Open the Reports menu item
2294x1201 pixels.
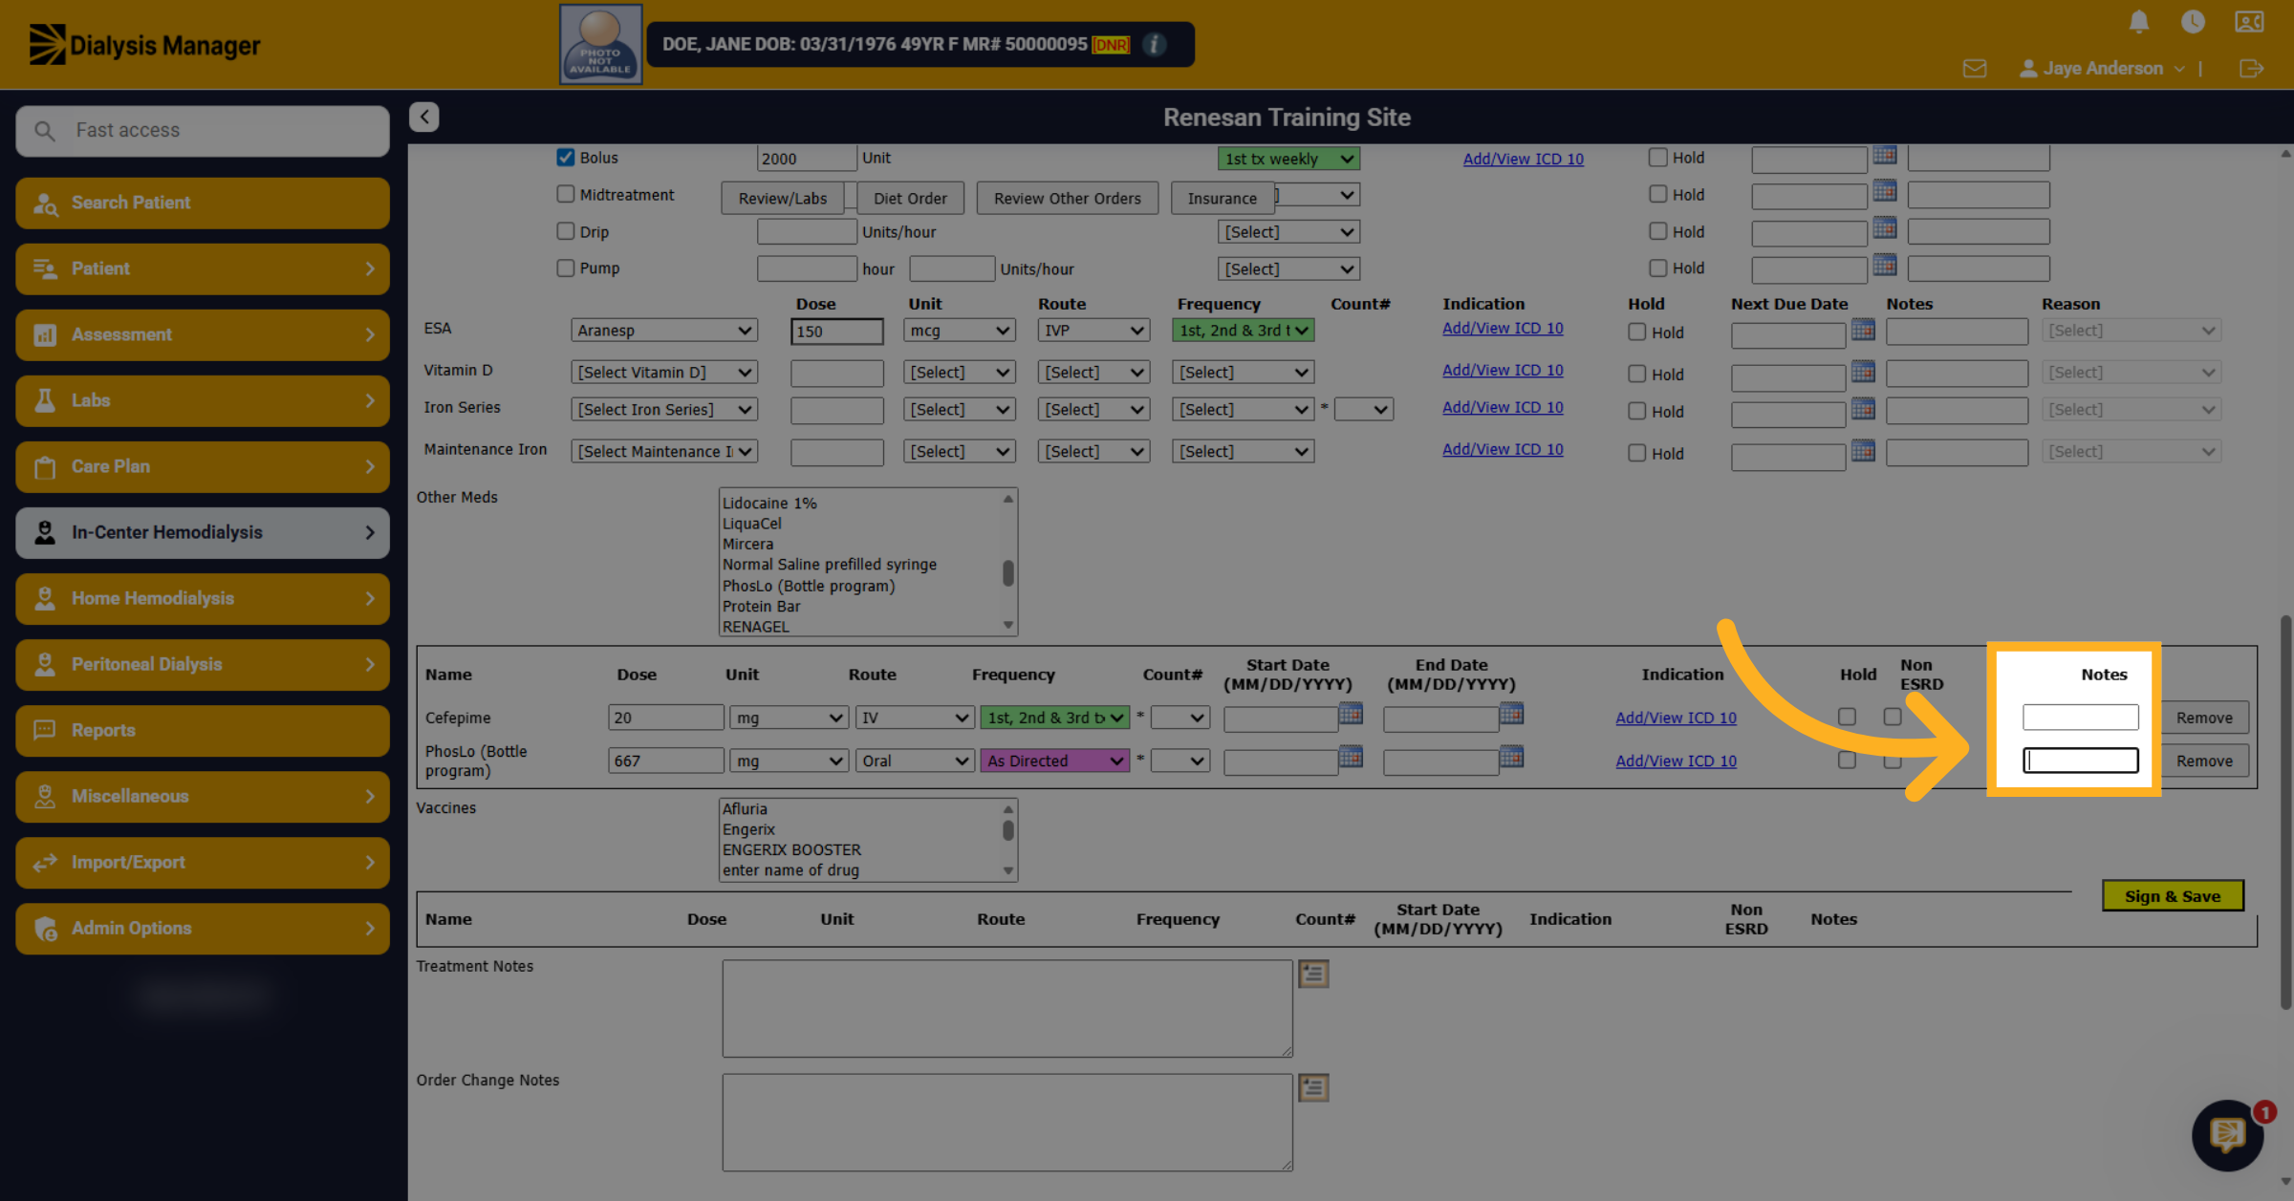(203, 730)
